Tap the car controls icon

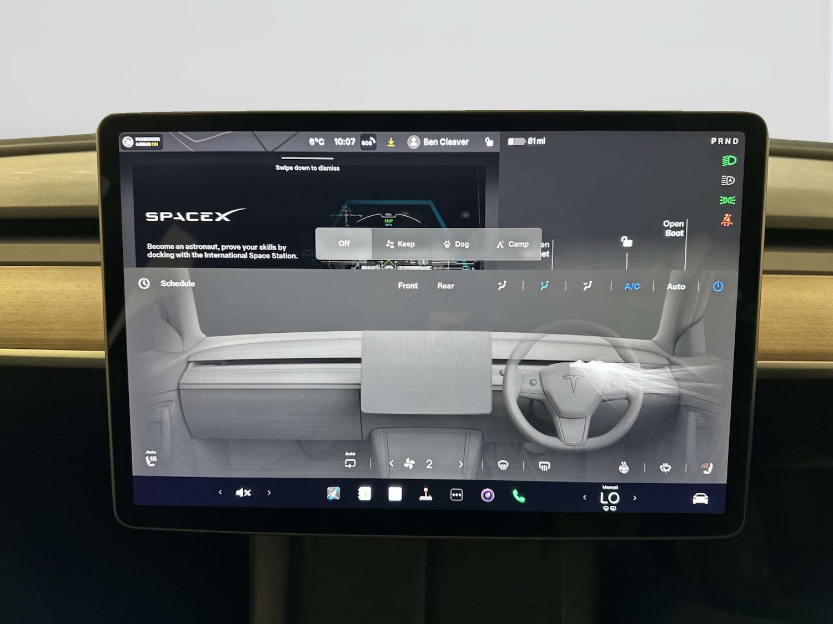700,499
